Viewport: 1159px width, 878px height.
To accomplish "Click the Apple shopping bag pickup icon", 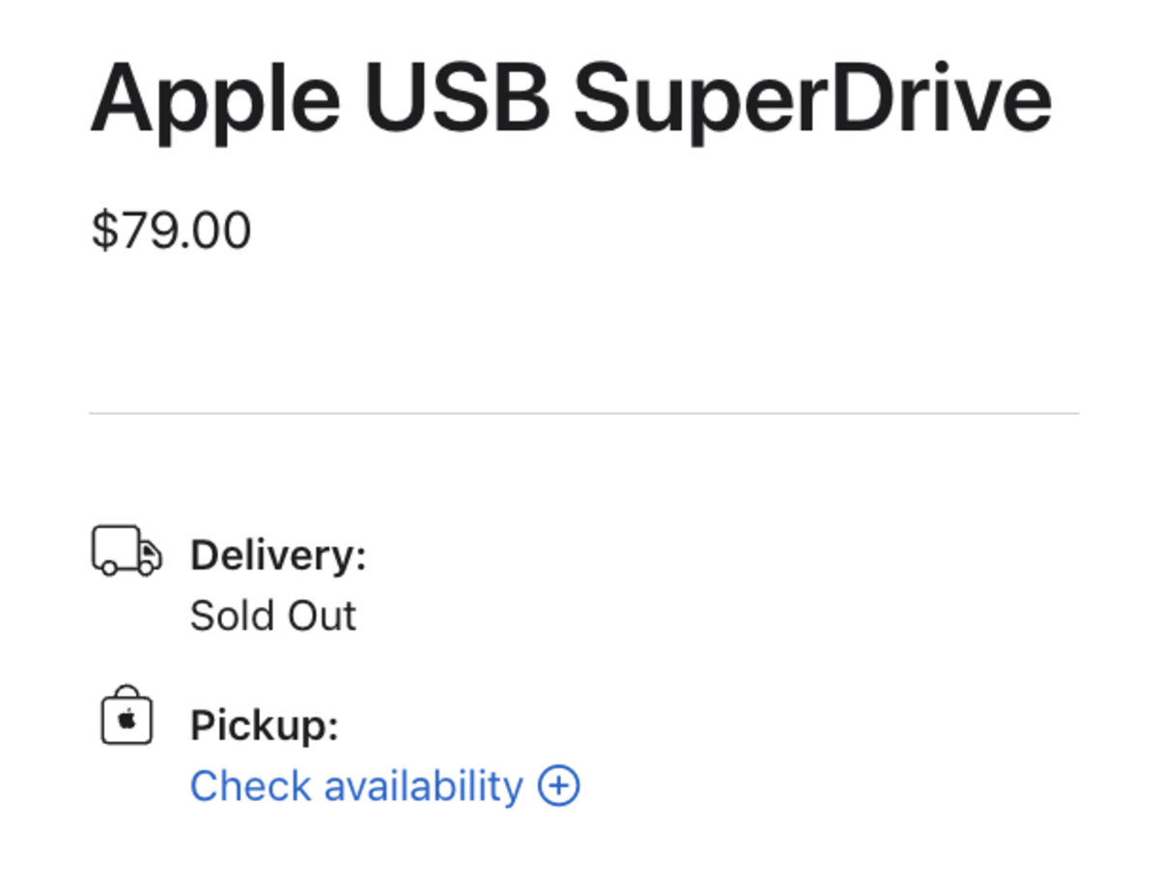I will pyautogui.click(x=127, y=715).
